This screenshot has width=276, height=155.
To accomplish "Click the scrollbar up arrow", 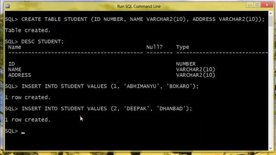I will coord(270,13).
